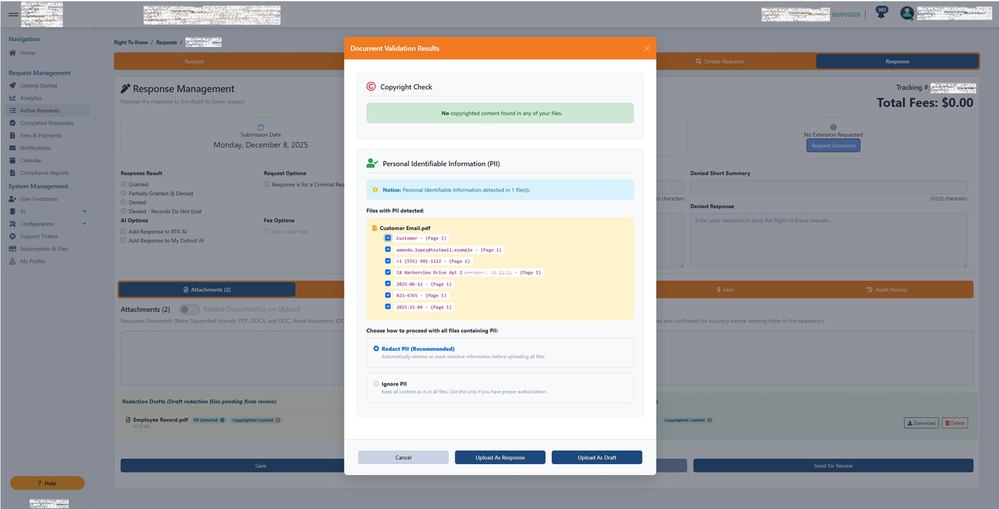Select Denied - Records Do Not Exist
999x509 pixels.
[124, 211]
